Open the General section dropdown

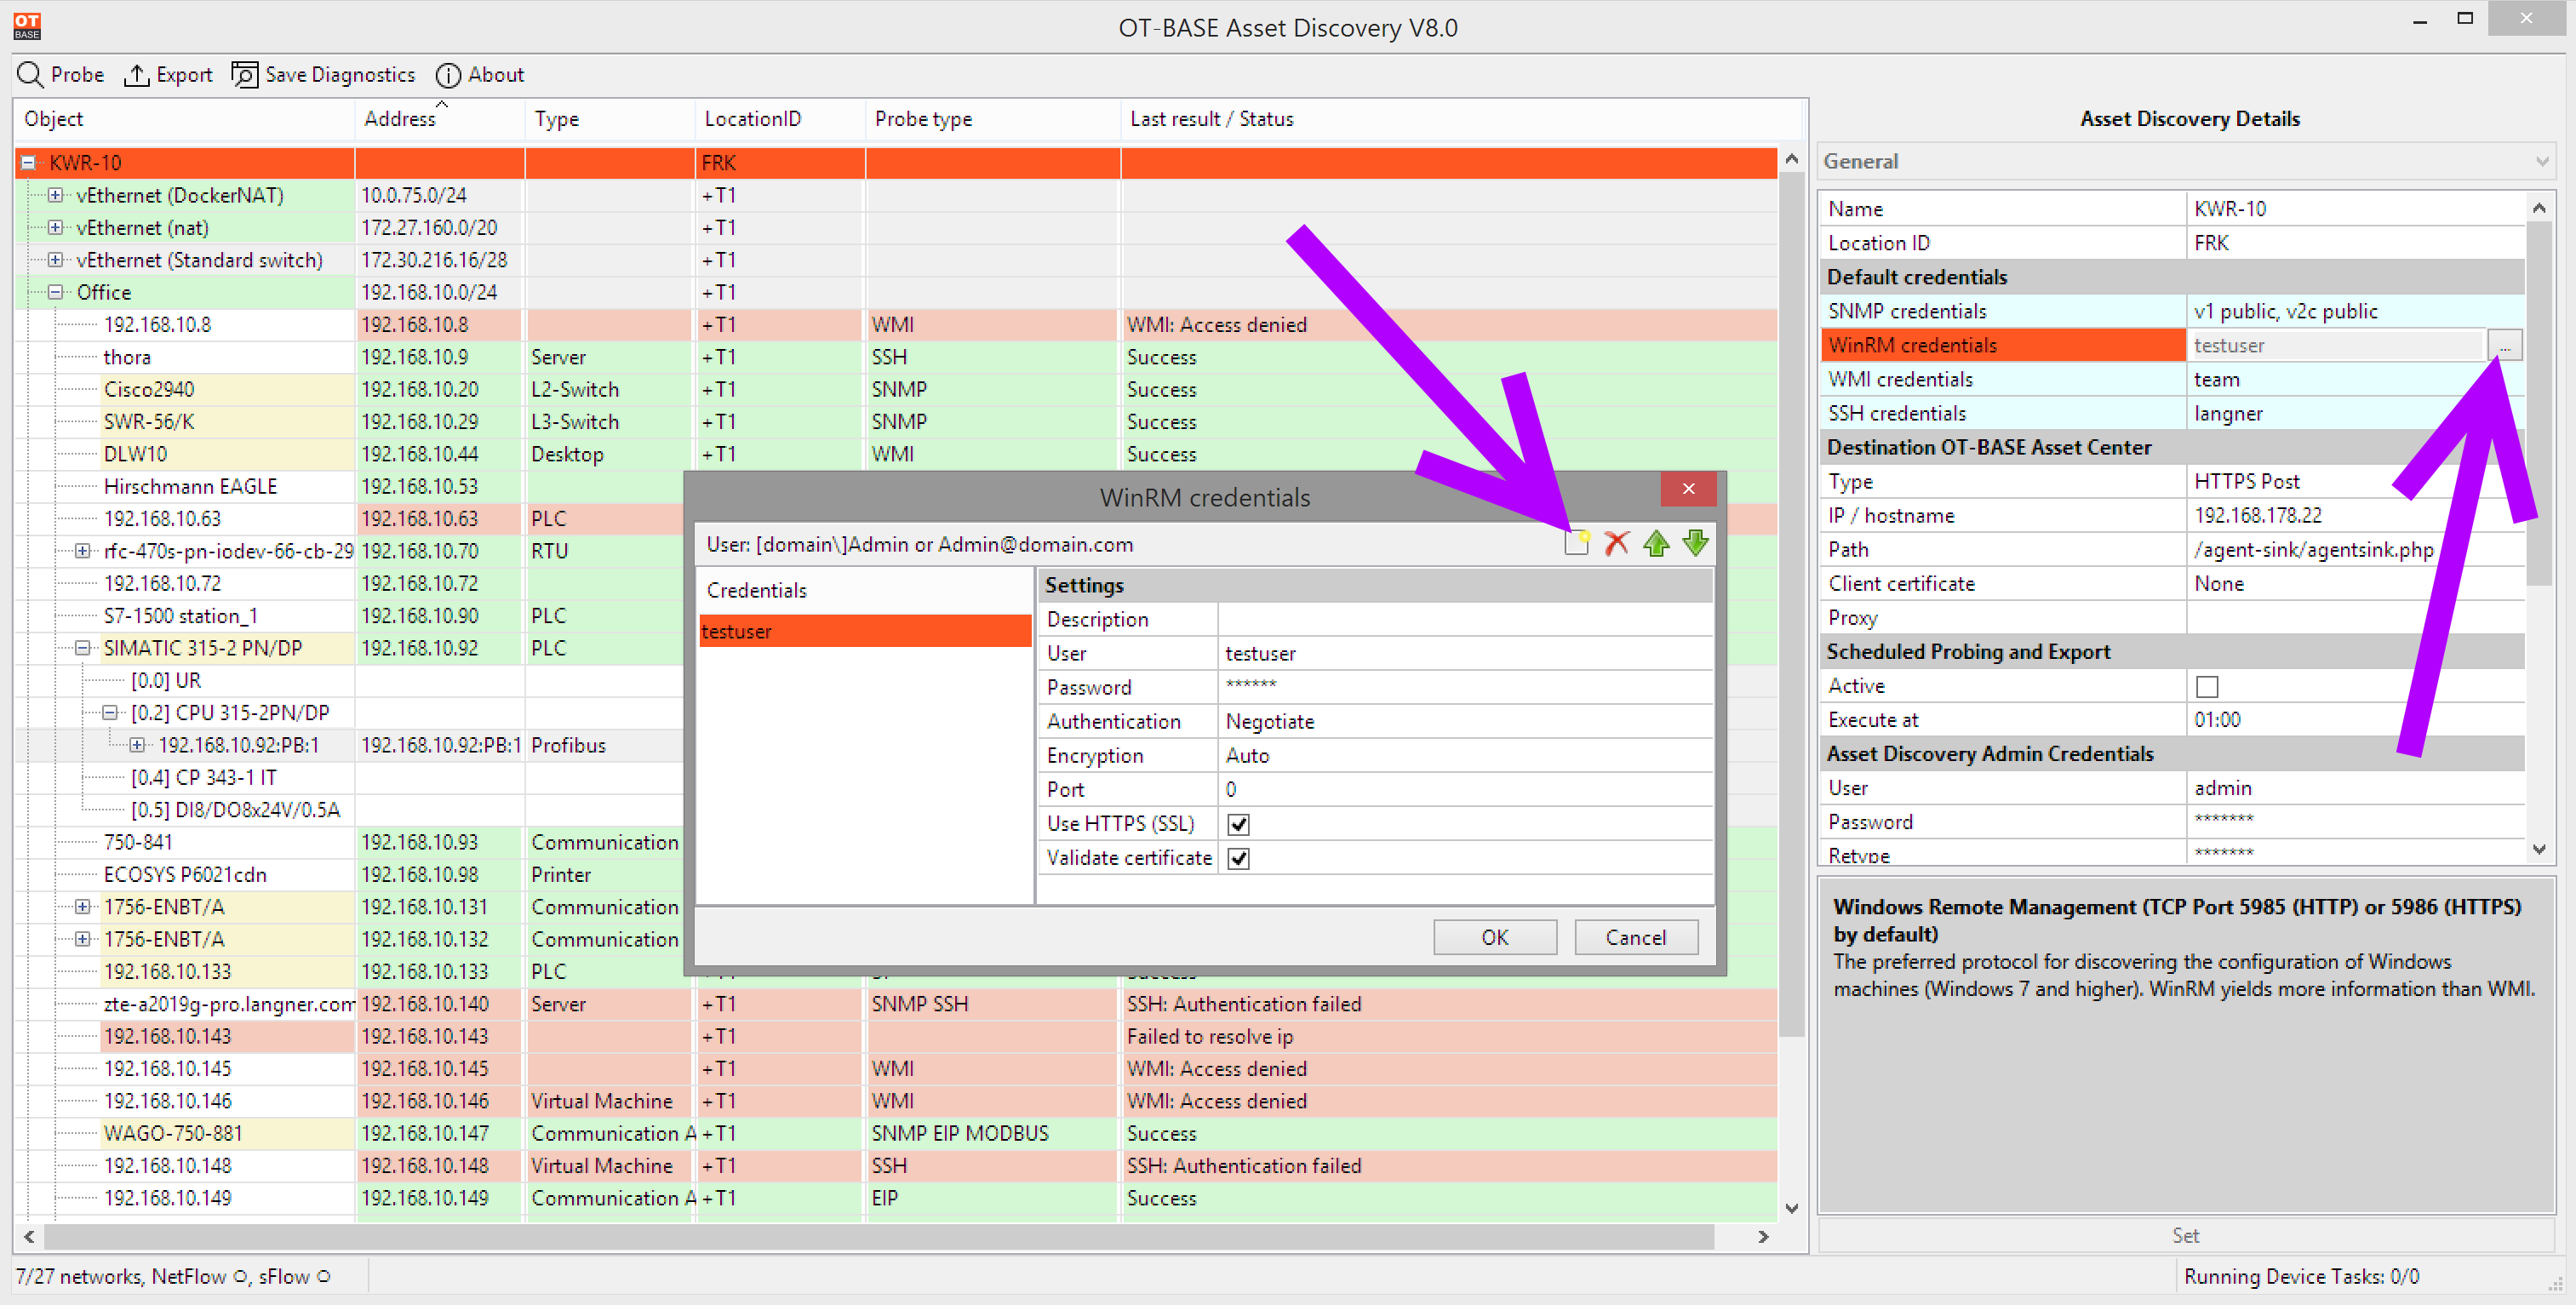(2186, 161)
